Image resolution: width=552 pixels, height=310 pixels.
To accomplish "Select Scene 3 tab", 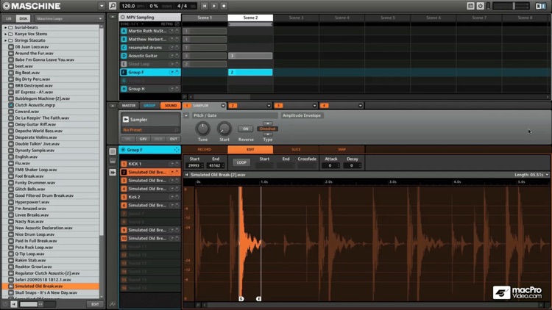I will coord(296,18).
